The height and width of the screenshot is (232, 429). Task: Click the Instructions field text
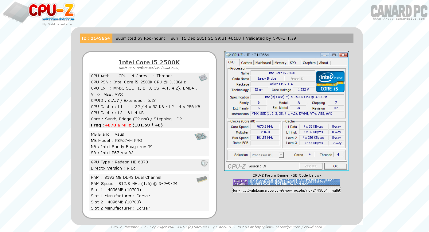pyautogui.click(x=297, y=114)
